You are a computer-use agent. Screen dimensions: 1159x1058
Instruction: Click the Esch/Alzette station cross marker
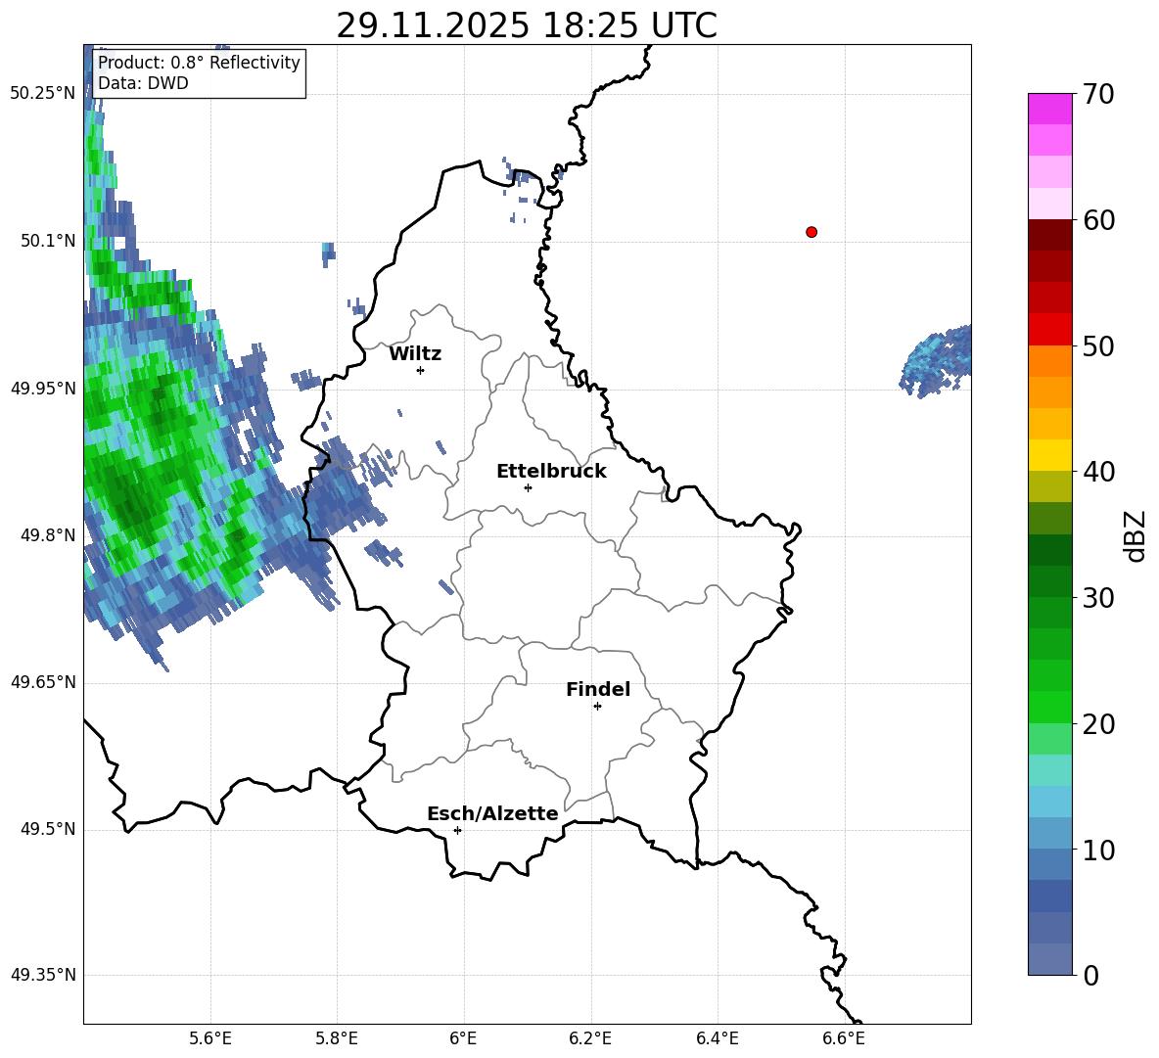click(x=457, y=830)
